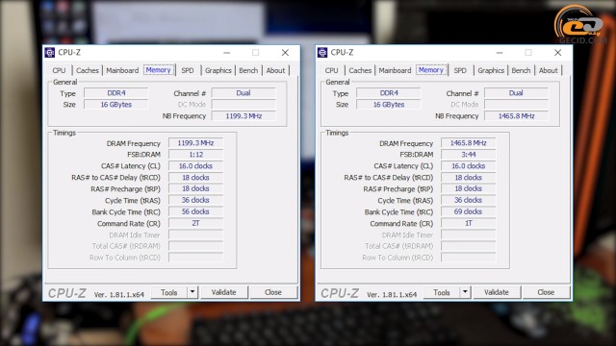The width and height of the screenshot is (616, 346).
Task: Open the Bench tab in right CPU-Z window
Action: click(x=521, y=70)
